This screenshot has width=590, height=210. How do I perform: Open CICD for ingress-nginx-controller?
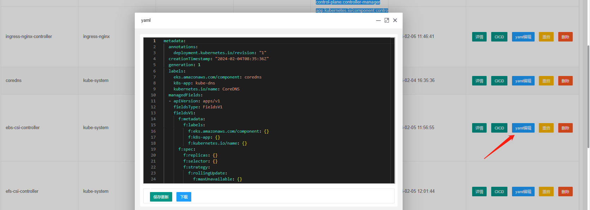tap(499, 37)
